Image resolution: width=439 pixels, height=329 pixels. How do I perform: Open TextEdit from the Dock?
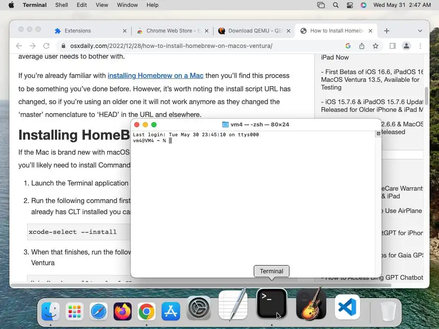(x=233, y=305)
